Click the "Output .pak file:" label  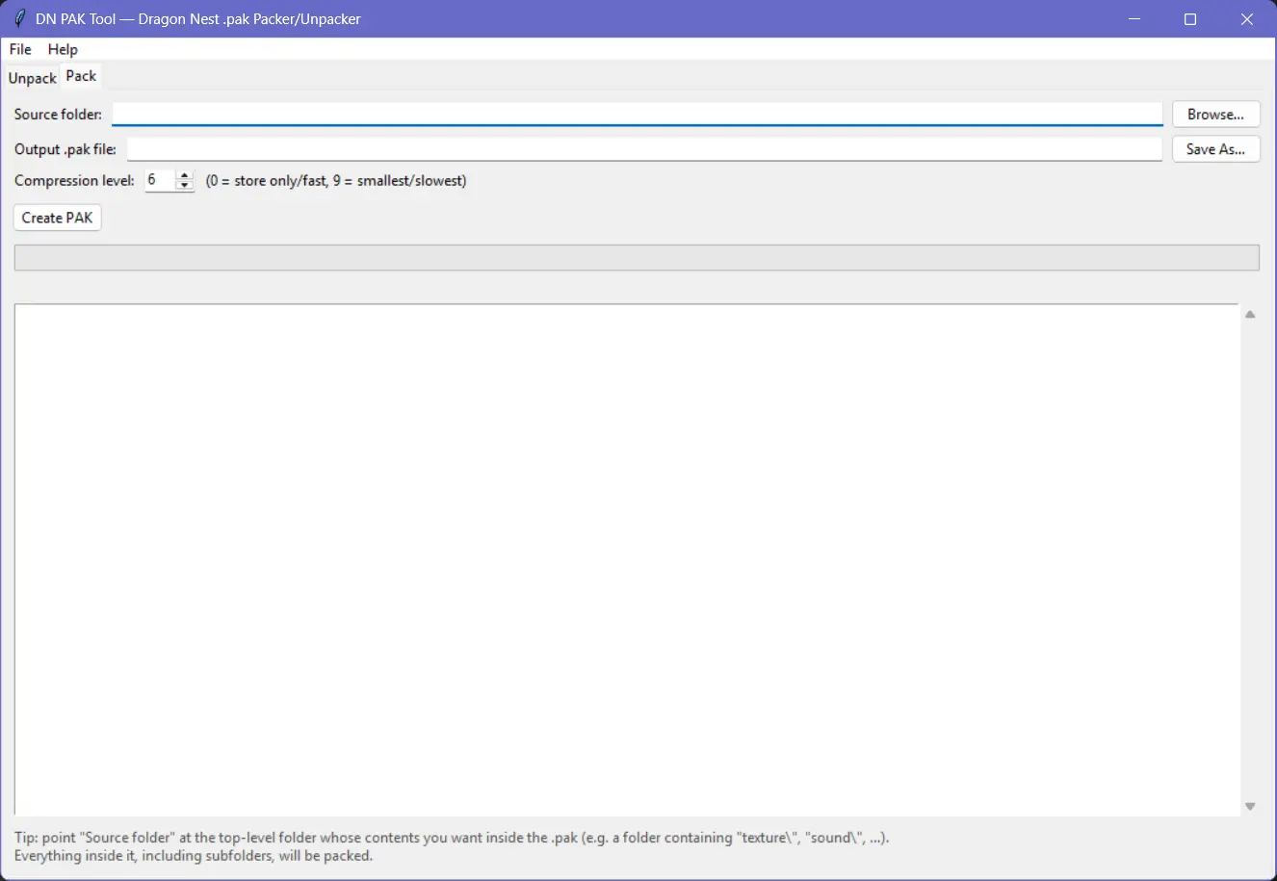(65, 149)
